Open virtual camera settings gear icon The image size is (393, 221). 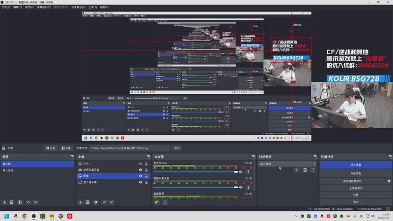click(389, 181)
